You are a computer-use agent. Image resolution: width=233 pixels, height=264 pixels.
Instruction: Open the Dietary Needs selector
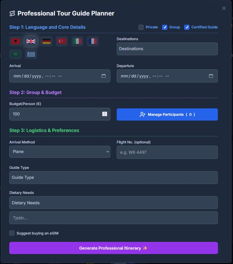(x=113, y=203)
